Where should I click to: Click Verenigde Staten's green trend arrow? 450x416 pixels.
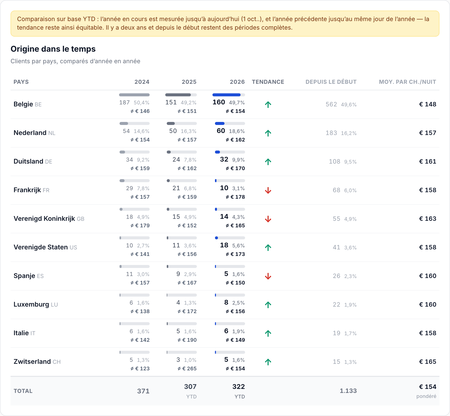[x=268, y=247]
